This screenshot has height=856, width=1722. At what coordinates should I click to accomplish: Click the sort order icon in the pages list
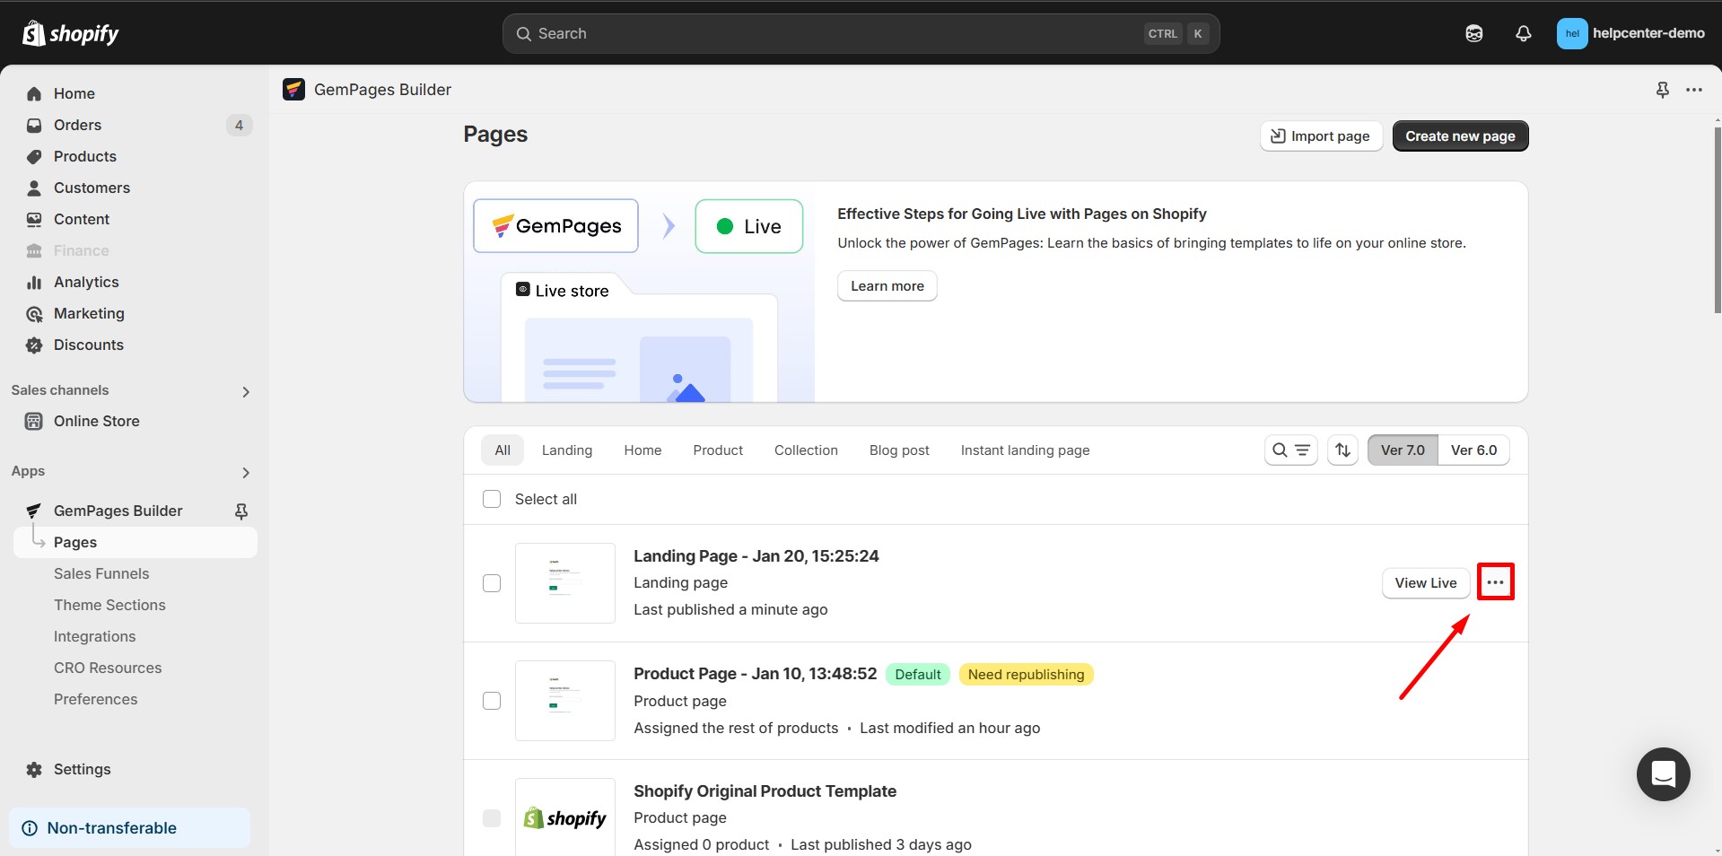pyautogui.click(x=1342, y=450)
